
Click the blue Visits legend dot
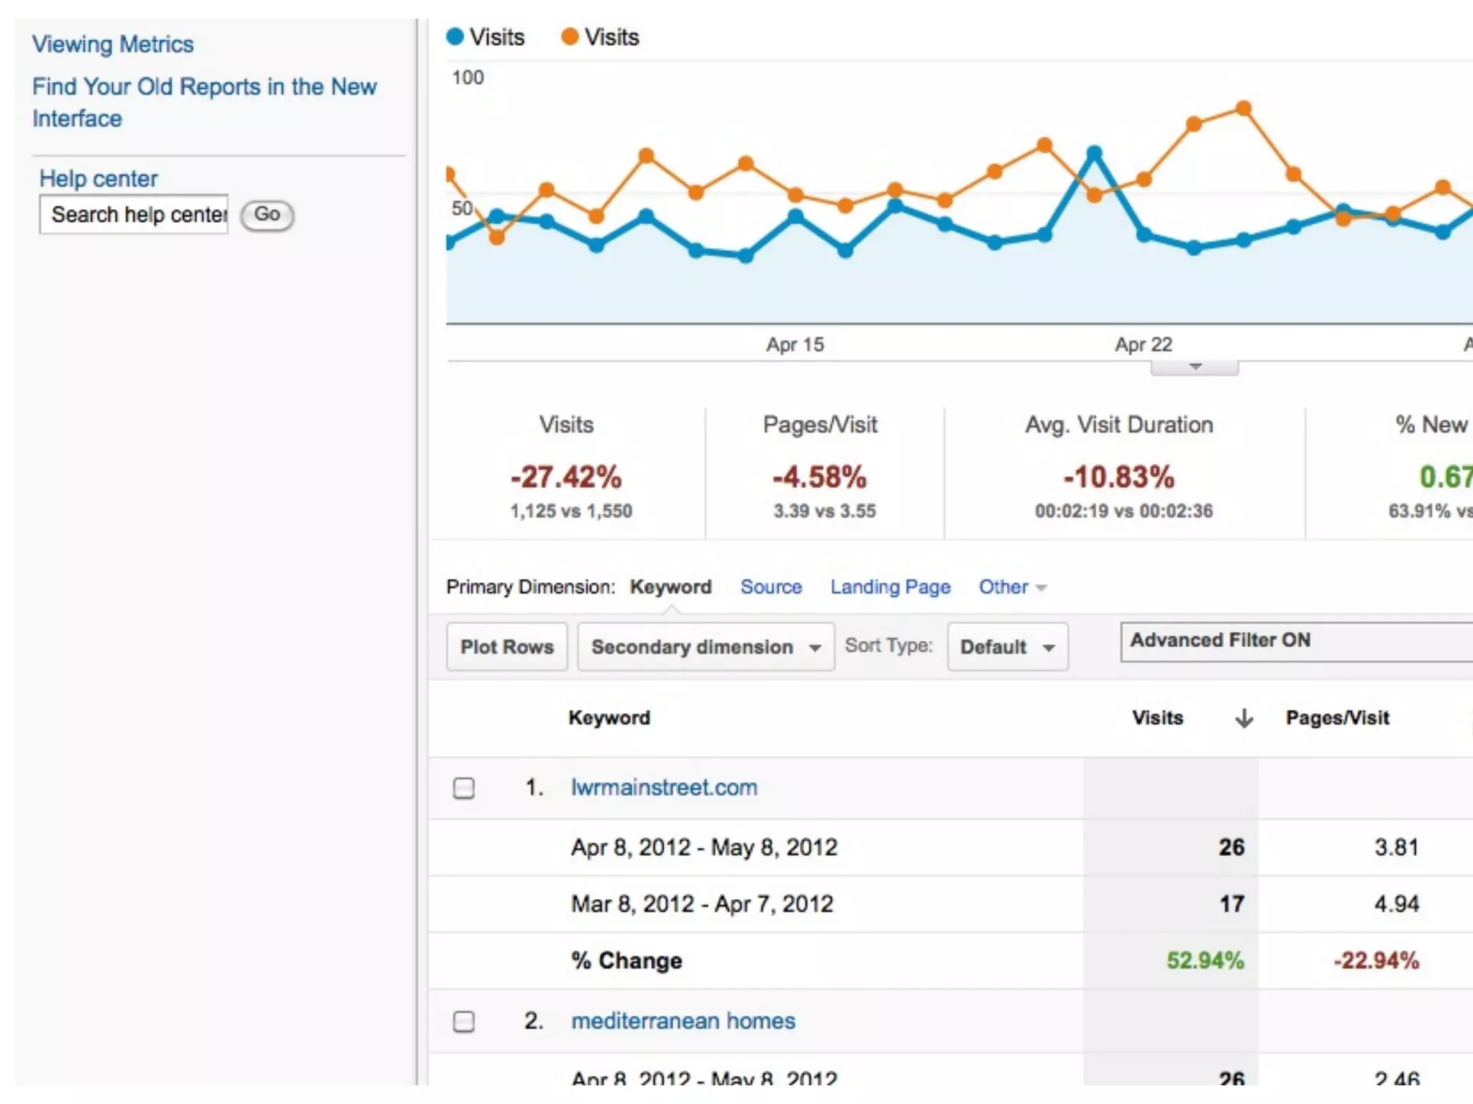click(455, 37)
